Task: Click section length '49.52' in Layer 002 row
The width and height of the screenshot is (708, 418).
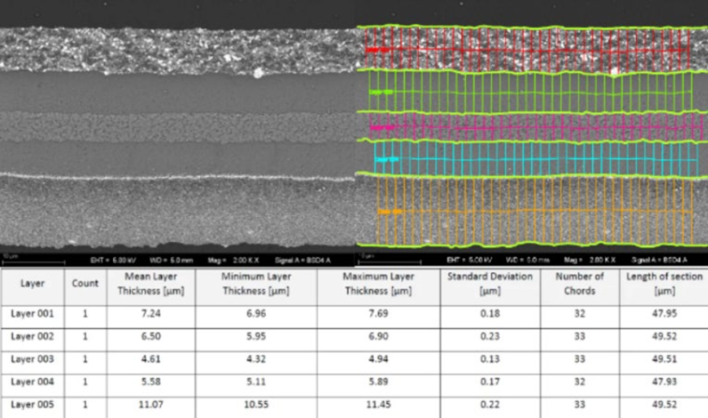Action: (x=664, y=336)
